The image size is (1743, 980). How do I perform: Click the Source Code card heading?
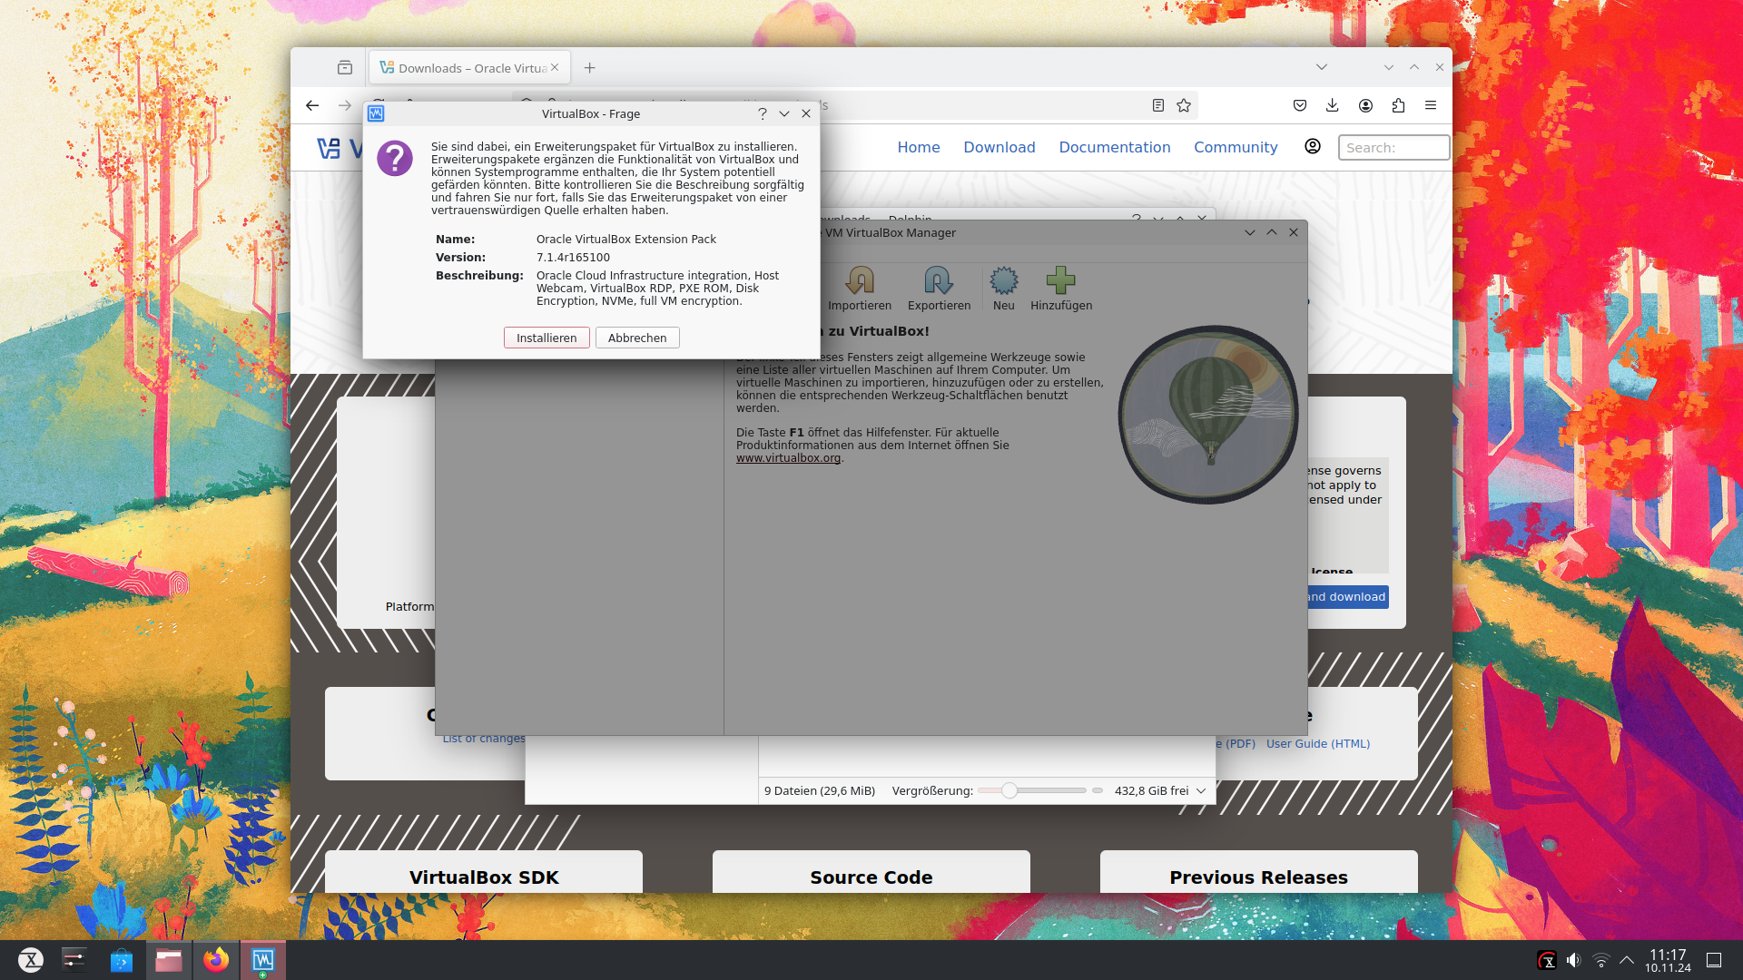coord(871,877)
